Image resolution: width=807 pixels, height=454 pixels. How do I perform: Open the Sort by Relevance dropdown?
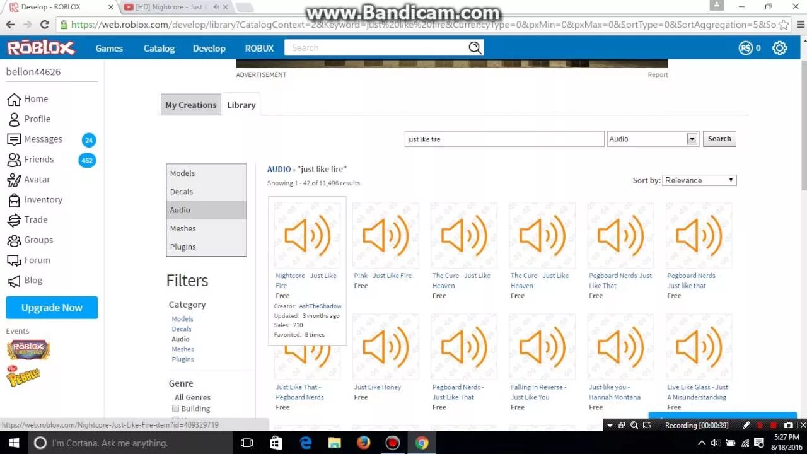point(699,180)
